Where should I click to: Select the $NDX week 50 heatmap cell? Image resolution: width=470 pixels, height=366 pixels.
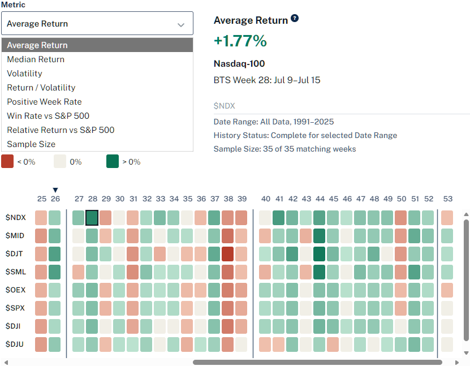401,218
